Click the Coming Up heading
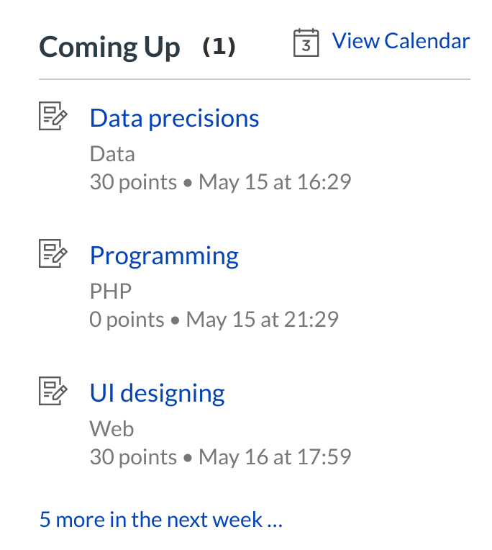The height and width of the screenshot is (550, 492). [109, 48]
